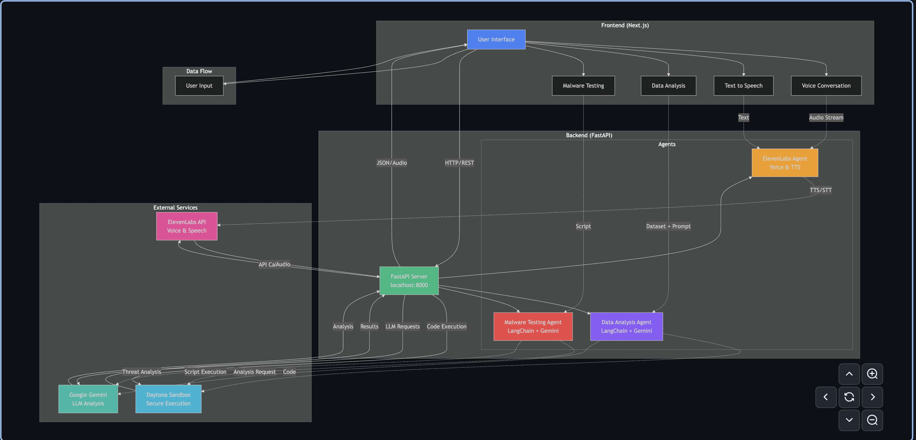
Task: Pan diagram right with chevron arrow
Action: pos(872,397)
